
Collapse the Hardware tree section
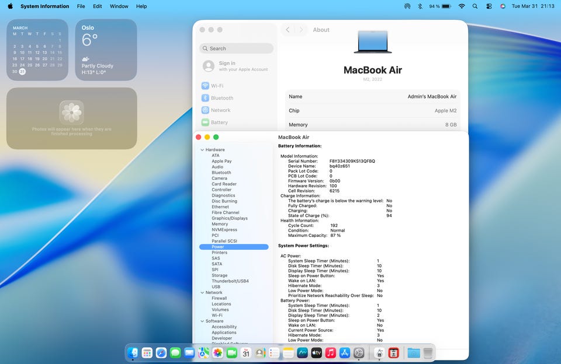[202, 150]
